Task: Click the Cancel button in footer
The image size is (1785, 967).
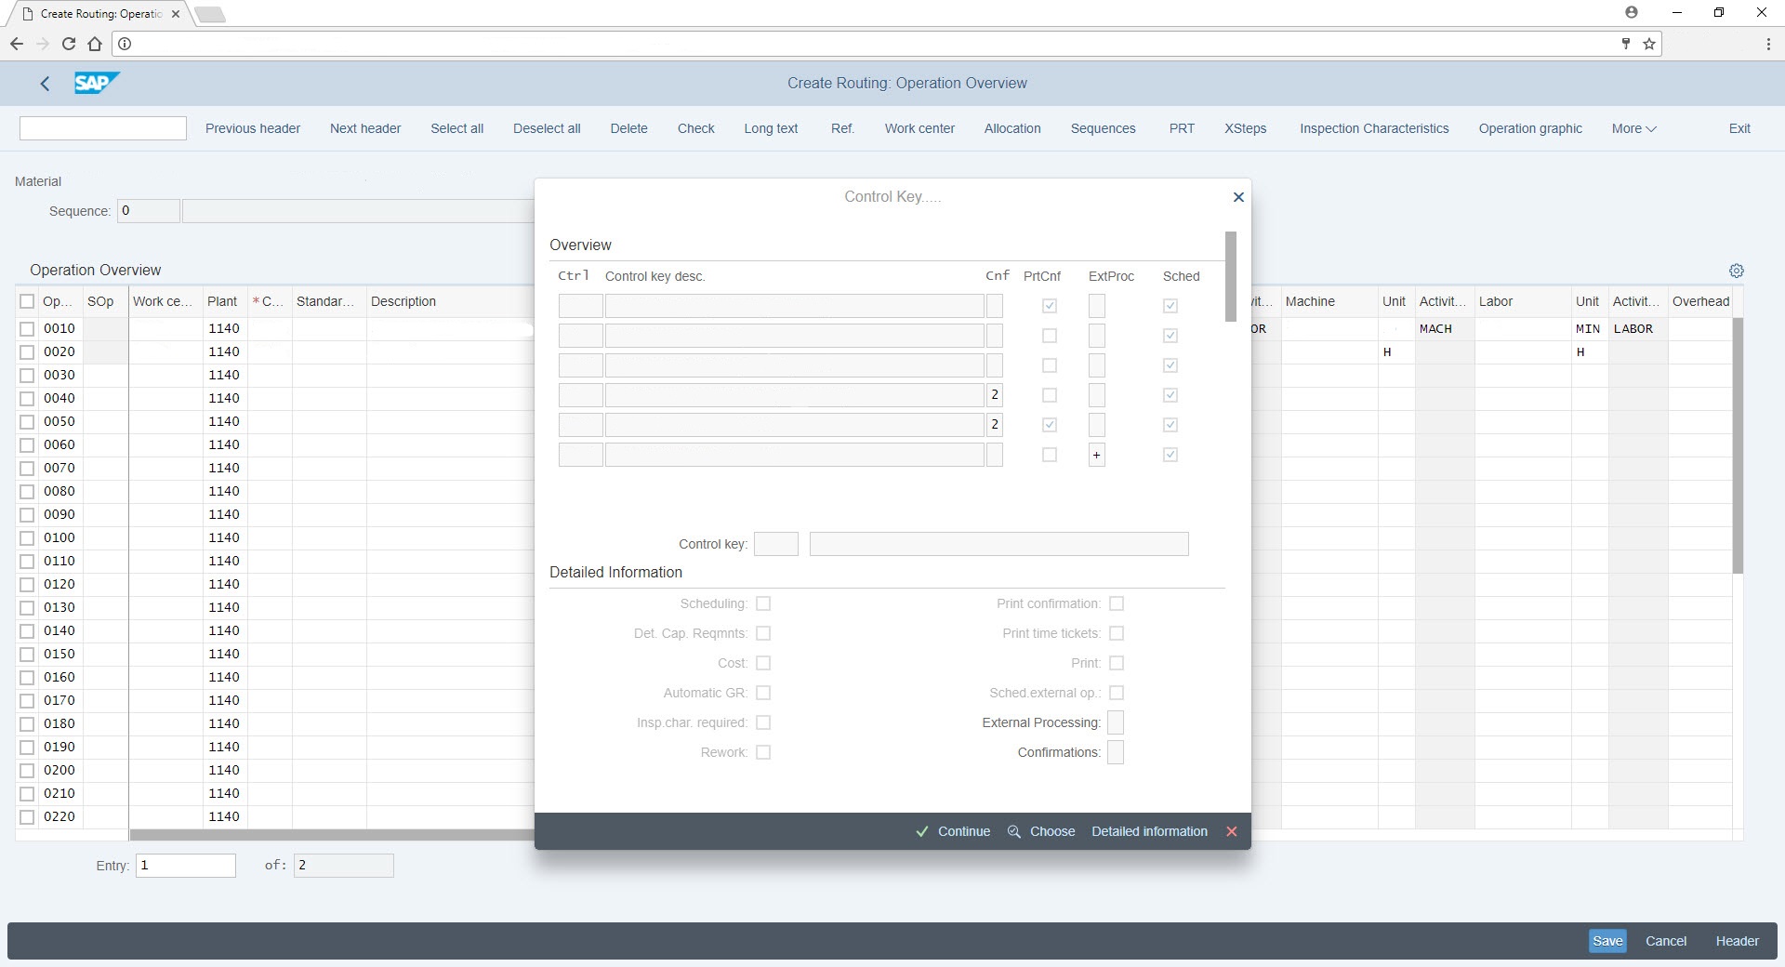Action: click(x=1666, y=941)
